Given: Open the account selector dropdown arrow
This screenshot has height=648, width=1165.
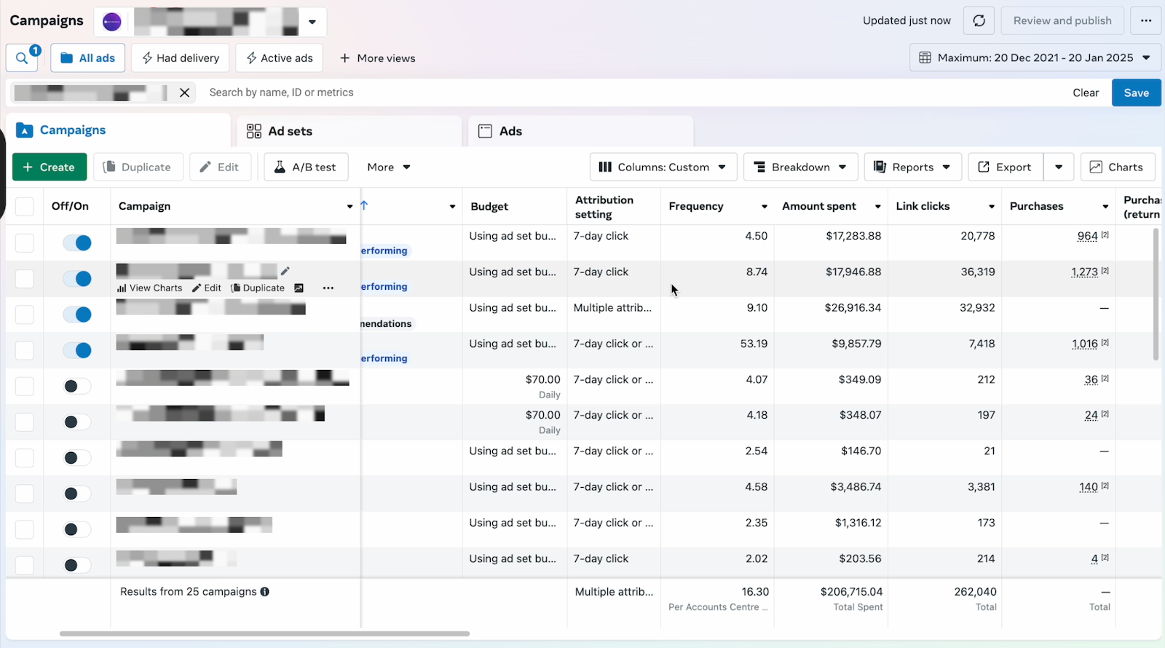Looking at the screenshot, I should [312, 22].
